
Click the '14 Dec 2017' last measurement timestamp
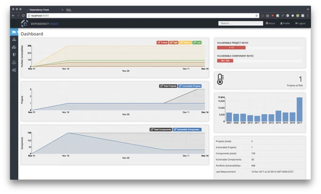click(x=272, y=172)
